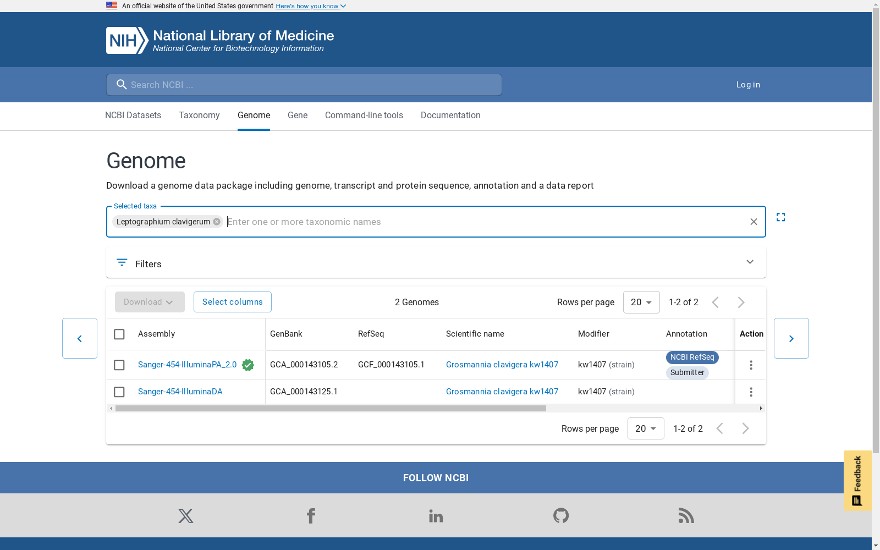Click the table horizontal scrollbar
Screen dimensions: 880x550
click(331, 408)
